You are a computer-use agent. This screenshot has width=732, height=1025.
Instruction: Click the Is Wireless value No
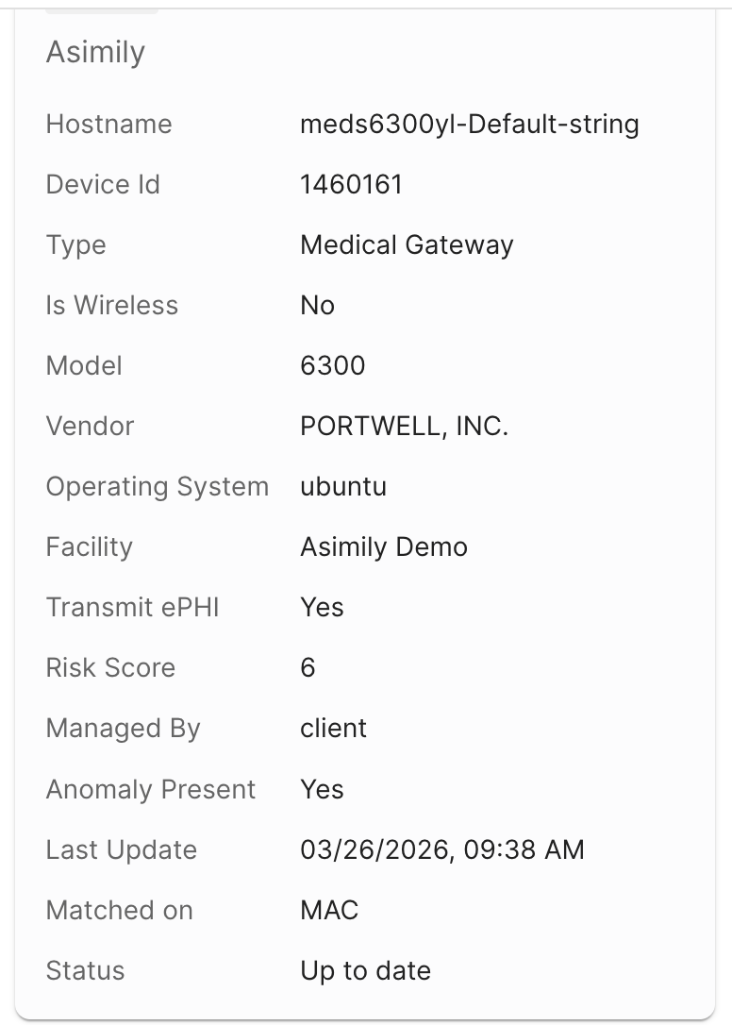(x=318, y=305)
